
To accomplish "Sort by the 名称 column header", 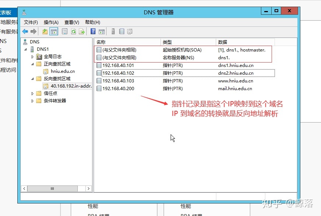I will click(128, 42).
